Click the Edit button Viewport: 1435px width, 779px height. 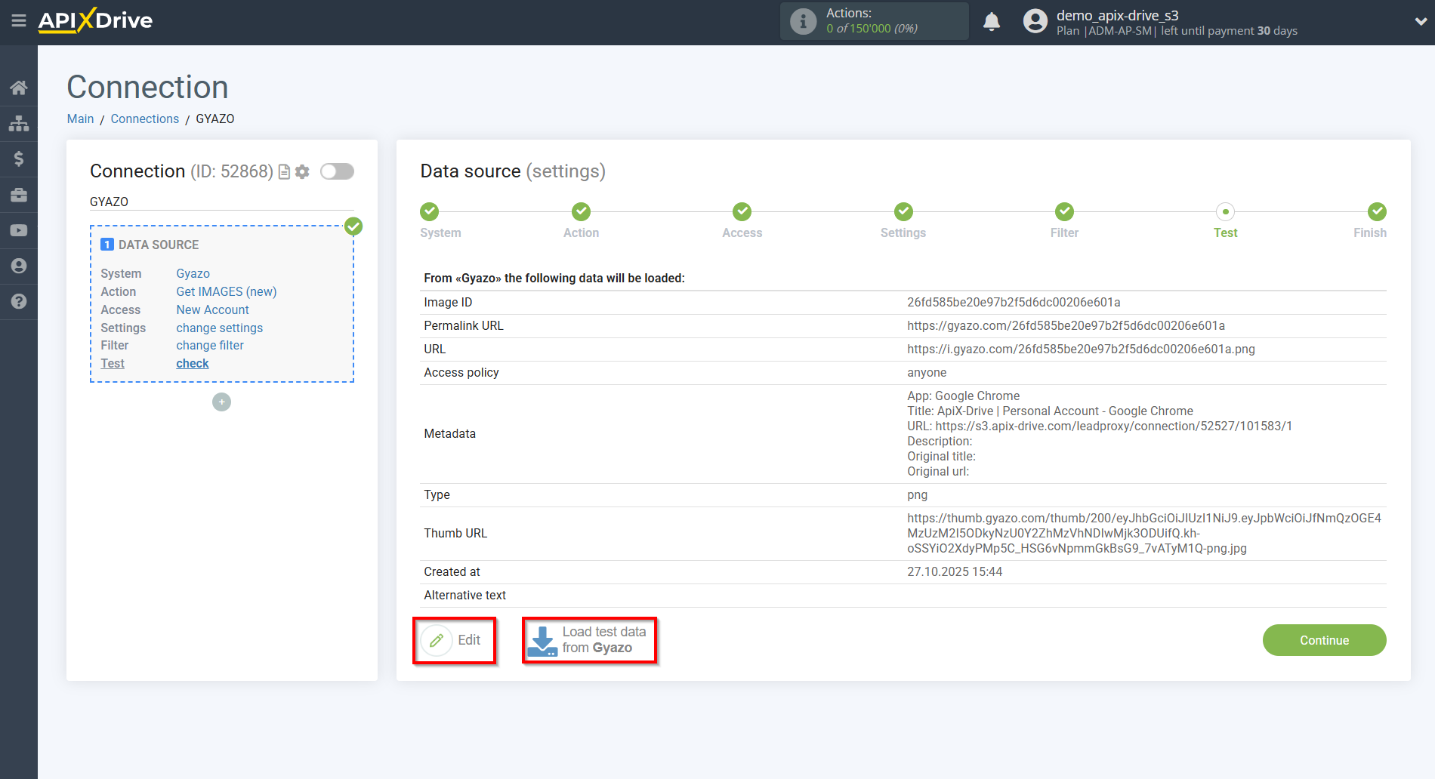coord(454,639)
